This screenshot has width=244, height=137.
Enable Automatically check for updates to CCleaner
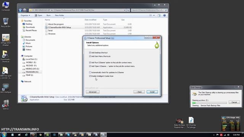[90, 72]
